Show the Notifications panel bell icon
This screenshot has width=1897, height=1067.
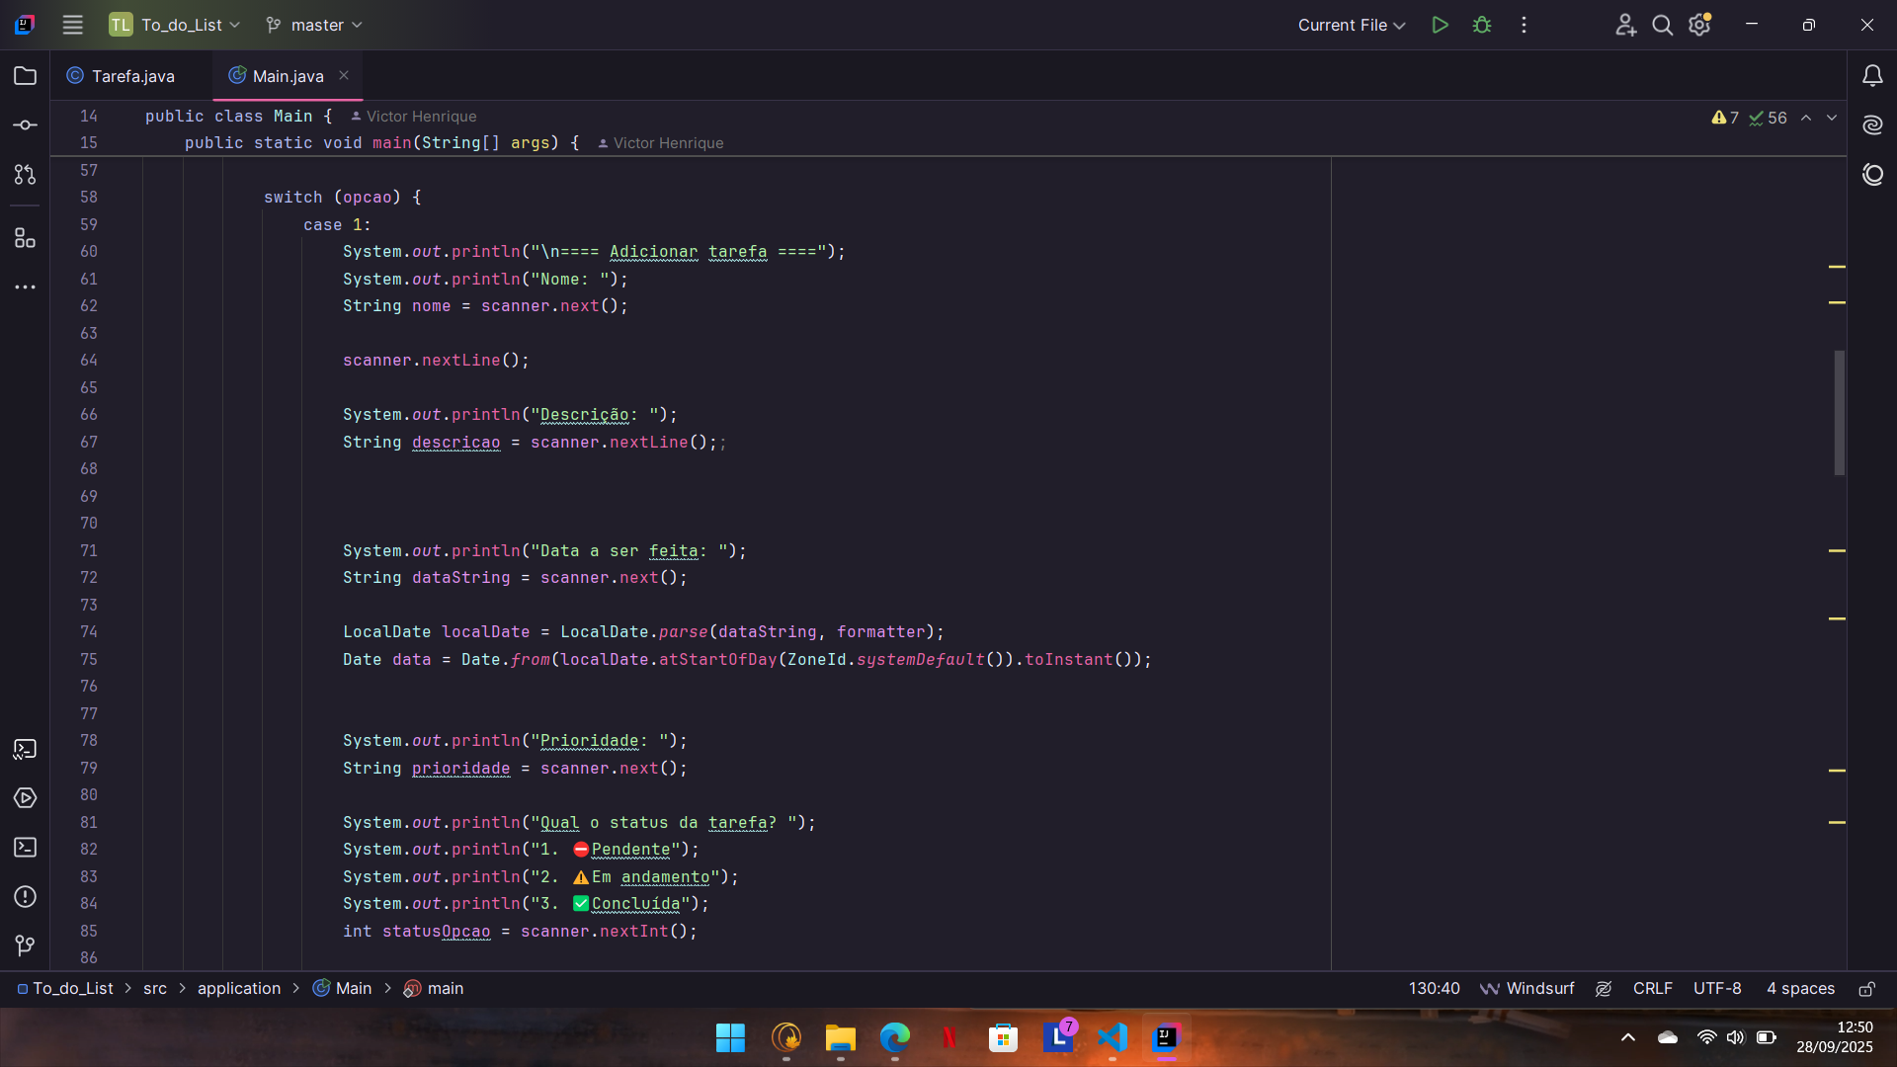[1872, 76]
